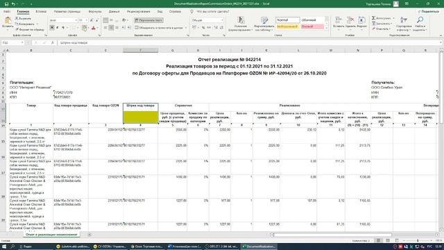Open the number format dropdown
The image size is (444, 250).
click(222, 20)
